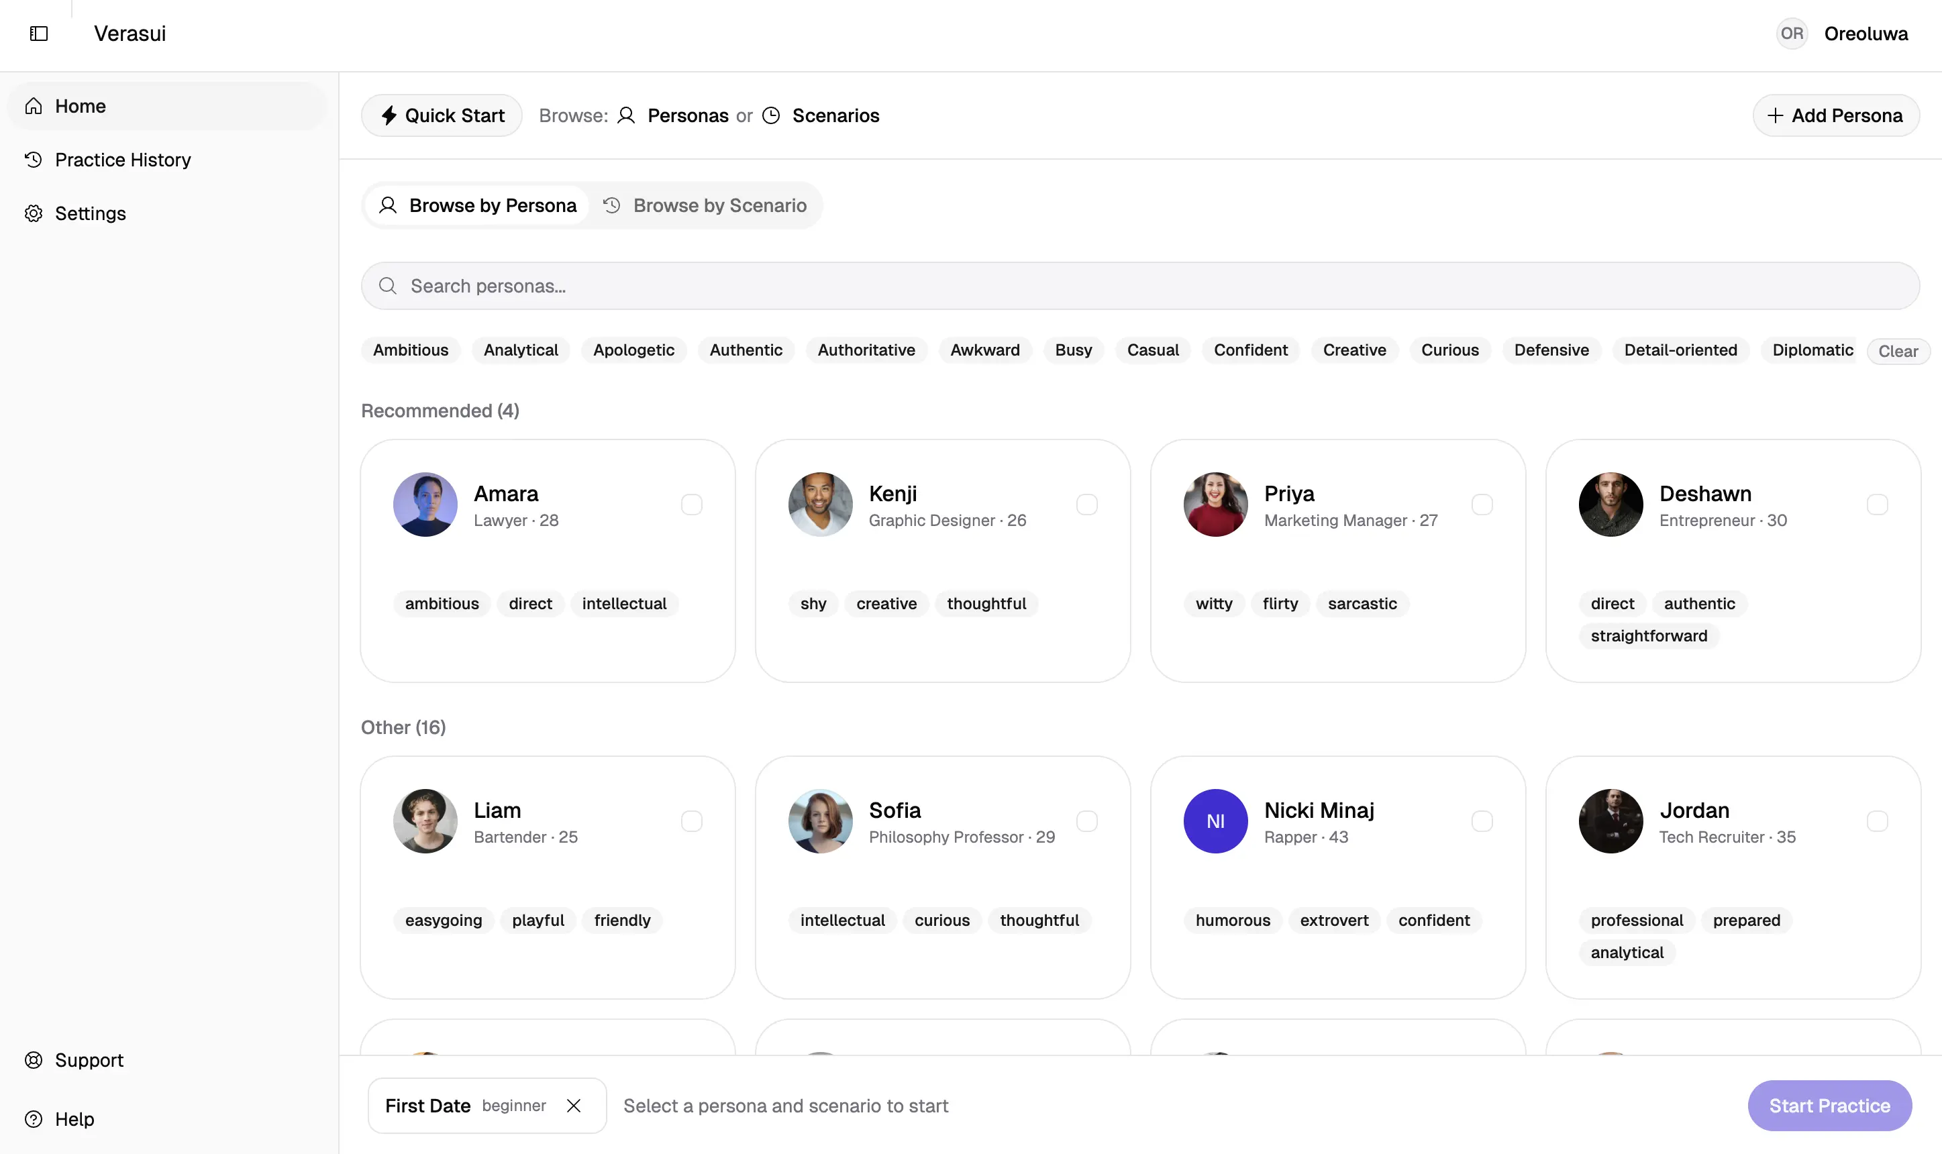The image size is (1942, 1154).
Task: Click Amara's profile photo
Action: pyautogui.click(x=425, y=504)
